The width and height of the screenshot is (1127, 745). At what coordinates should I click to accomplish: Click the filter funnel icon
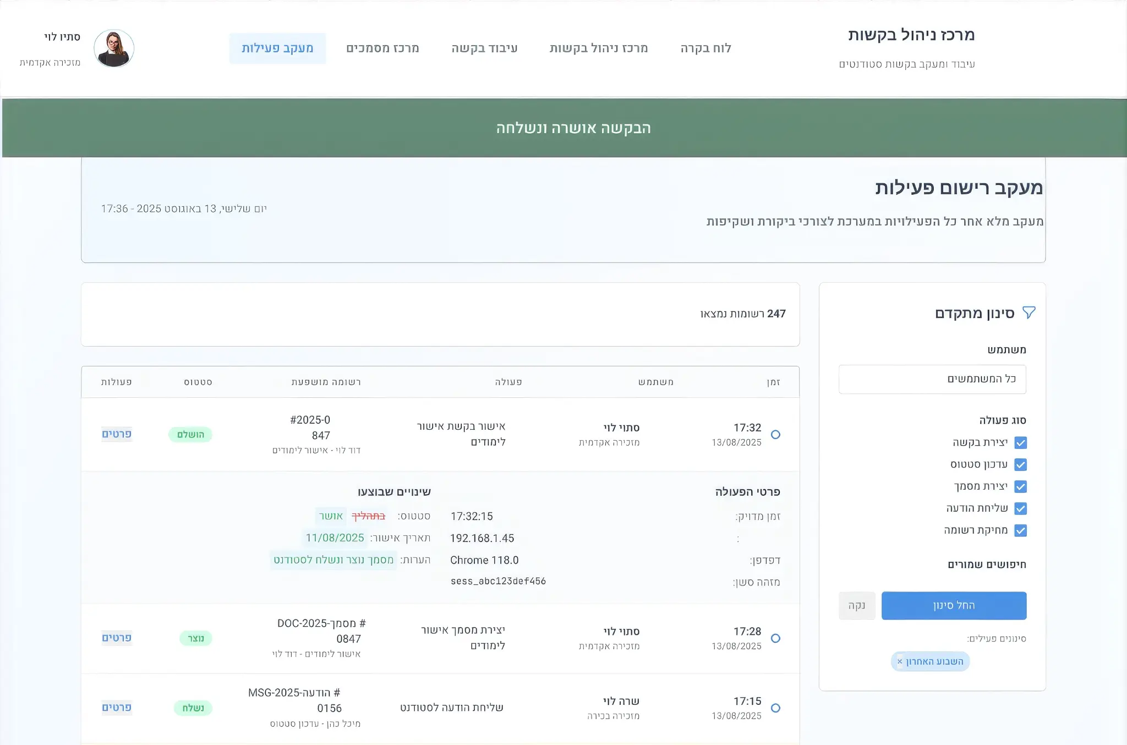point(1028,313)
